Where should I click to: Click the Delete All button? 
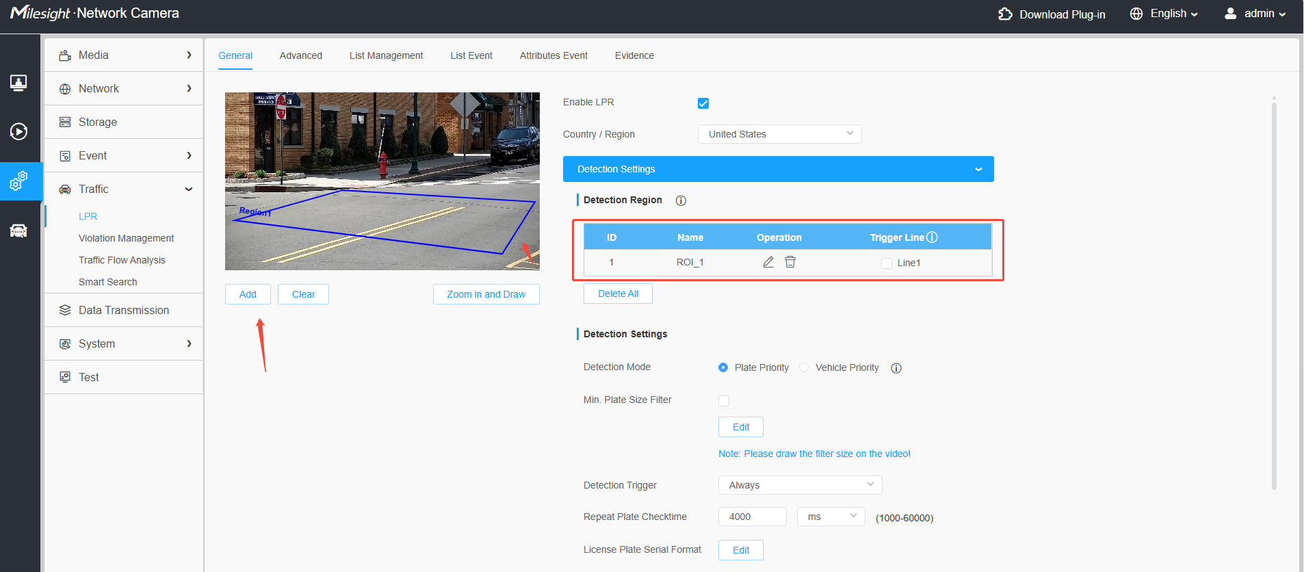618,294
